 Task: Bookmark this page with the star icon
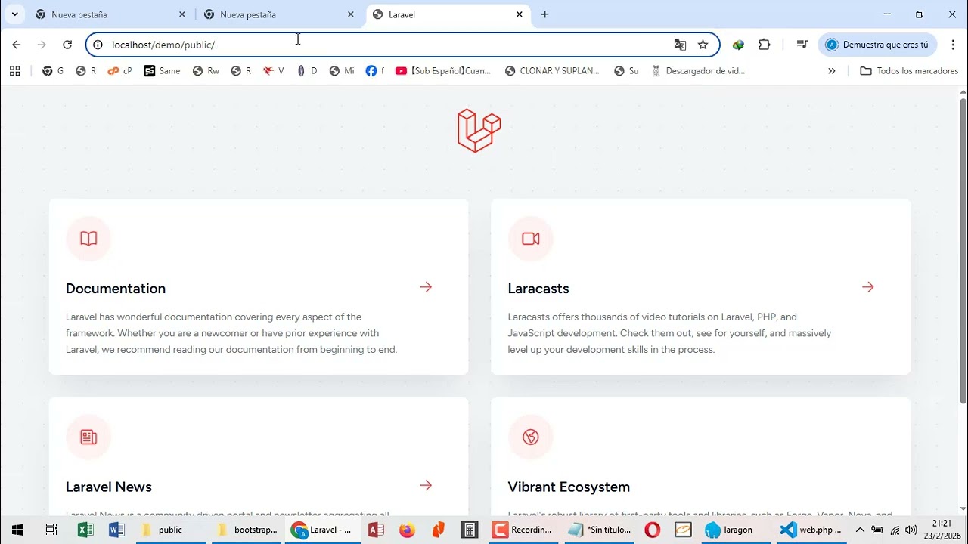(x=703, y=45)
